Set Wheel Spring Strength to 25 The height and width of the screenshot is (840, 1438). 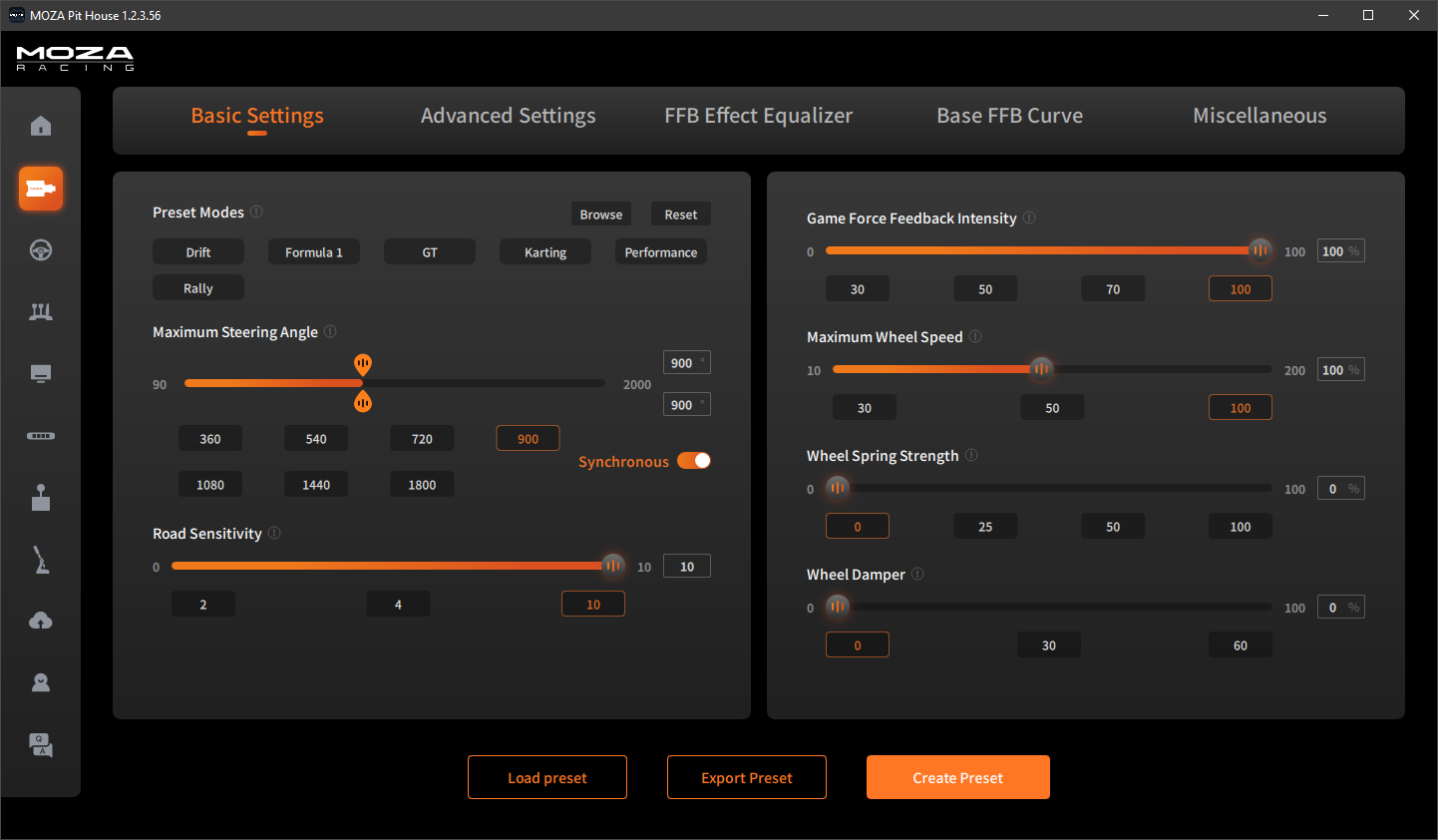point(985,527)
